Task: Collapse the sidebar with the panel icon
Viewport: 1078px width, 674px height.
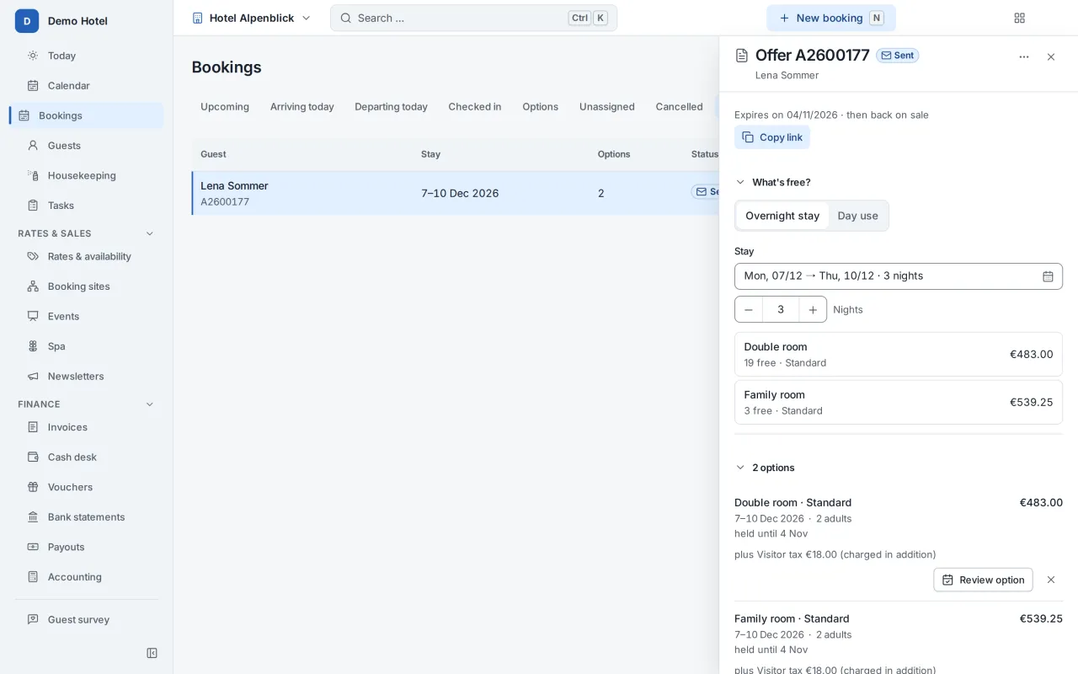Action: [152, 653]
